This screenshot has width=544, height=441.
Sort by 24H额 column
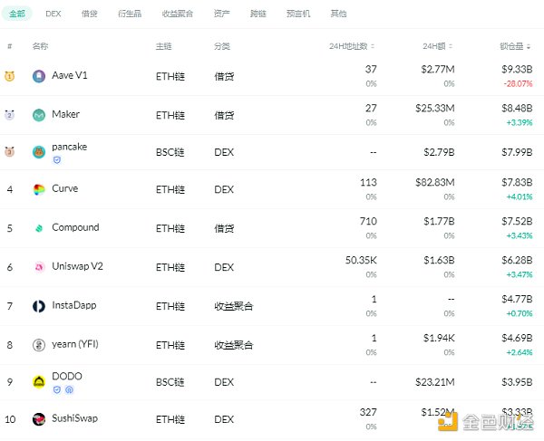(438, 45)
